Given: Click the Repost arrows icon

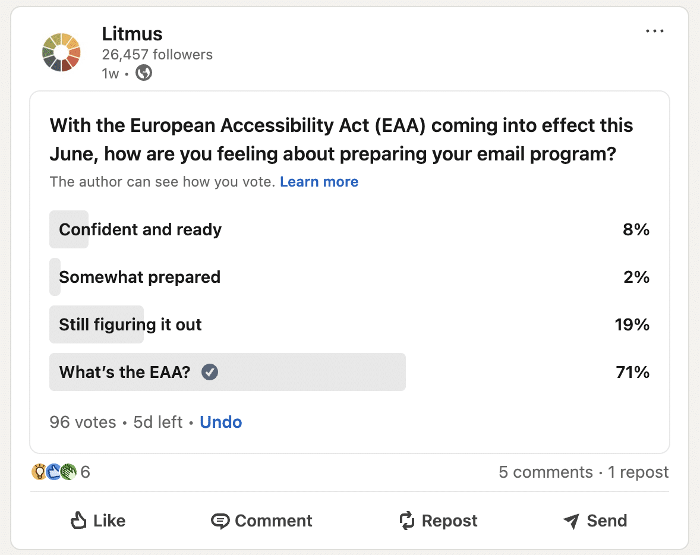Looking at the screenshot, I should tap(407, 521).
